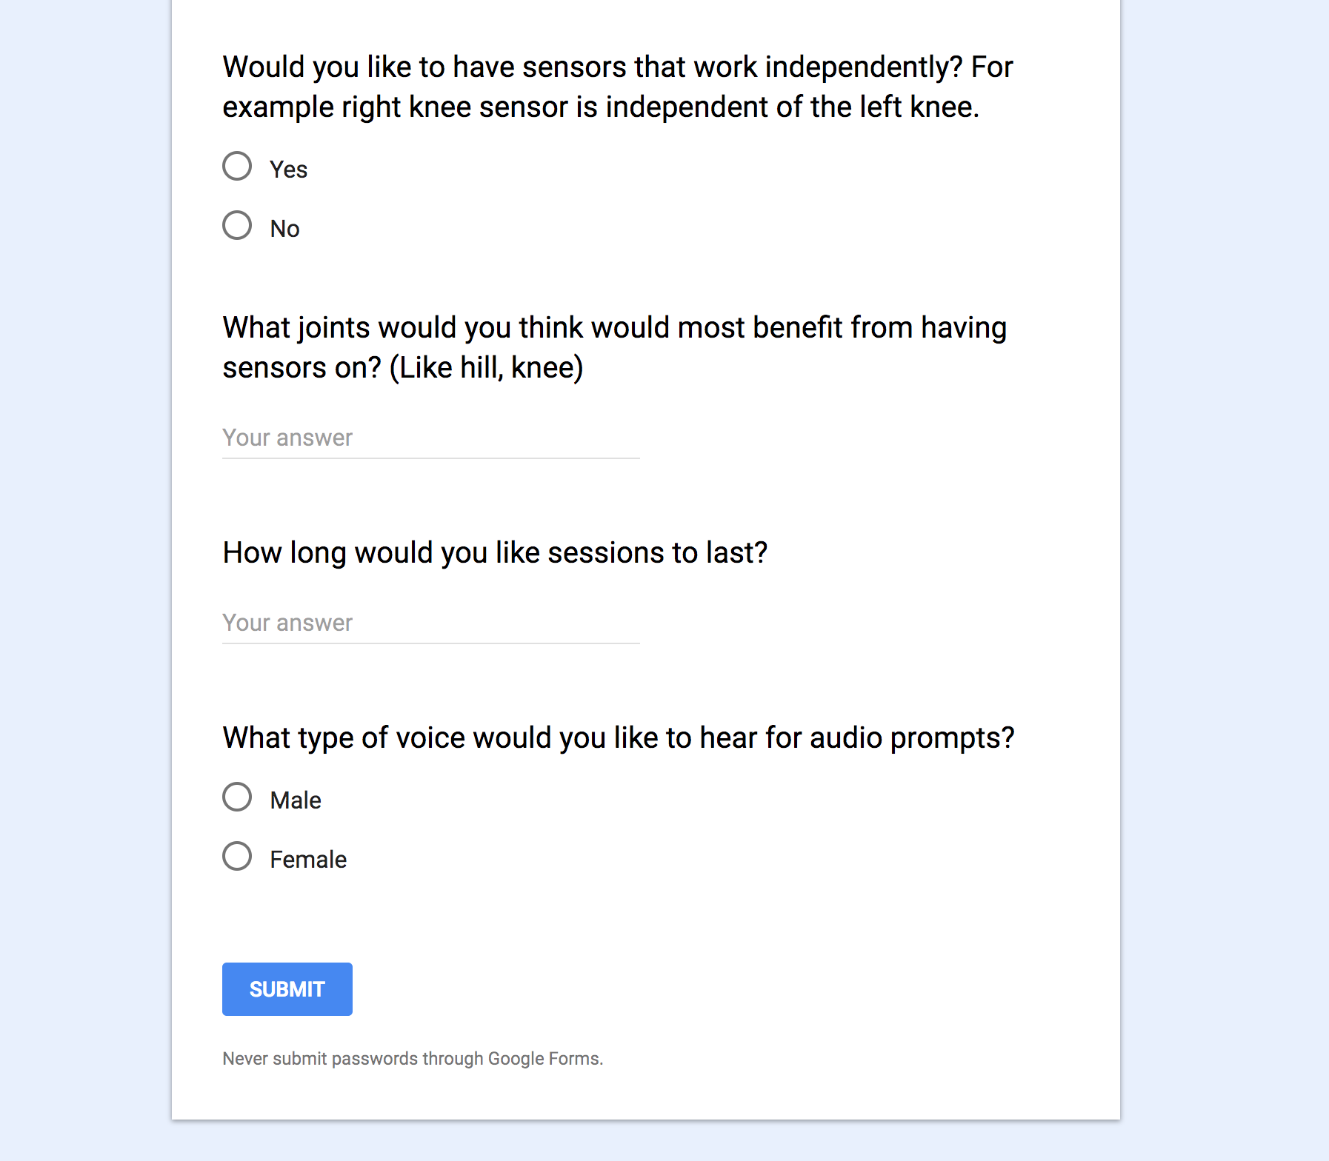This screenshot has width=1329, height=1161.
Task: Click the 'No' option label text
Action: coord(284,229)
